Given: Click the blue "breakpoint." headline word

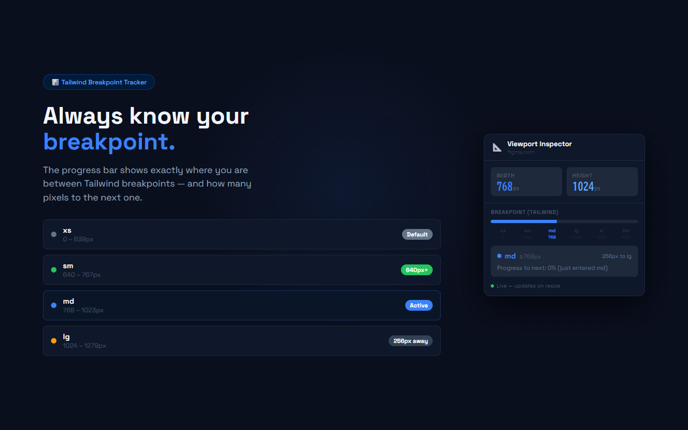Looking at the screenshot, I should tap(109, 142).
